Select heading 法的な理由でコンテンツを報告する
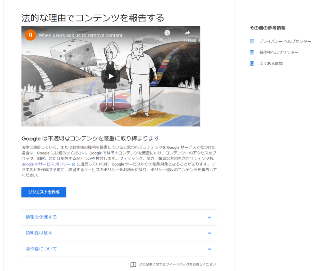 [93, 18]
